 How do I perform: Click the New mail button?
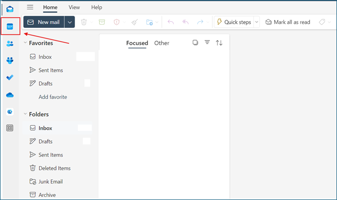click(x=44, y=22)
